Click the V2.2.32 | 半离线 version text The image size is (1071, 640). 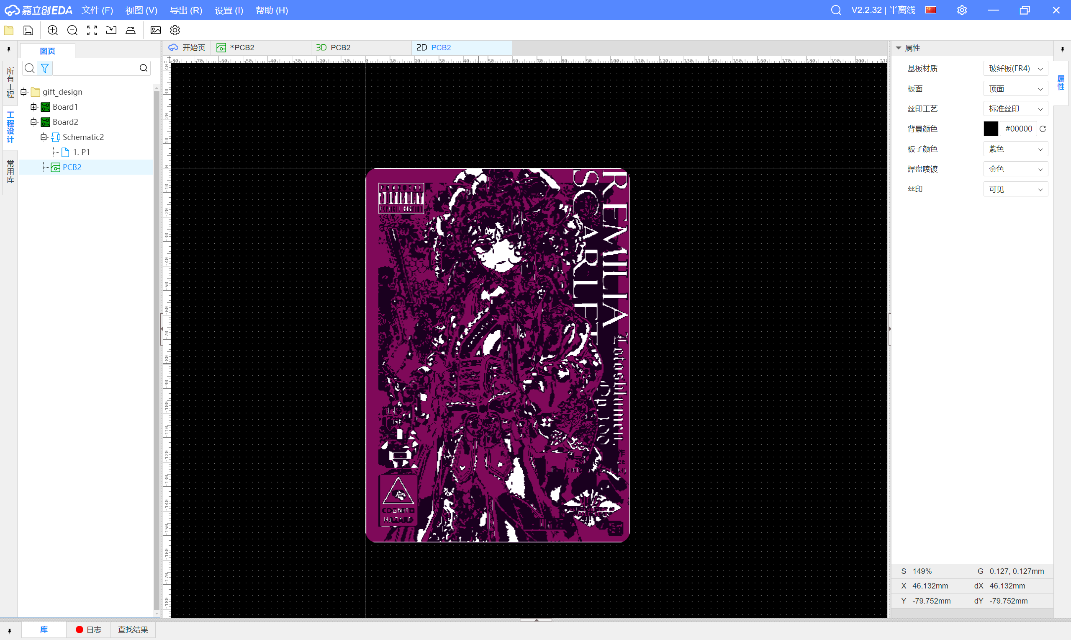pyautogui.click(x=883, y=10)
